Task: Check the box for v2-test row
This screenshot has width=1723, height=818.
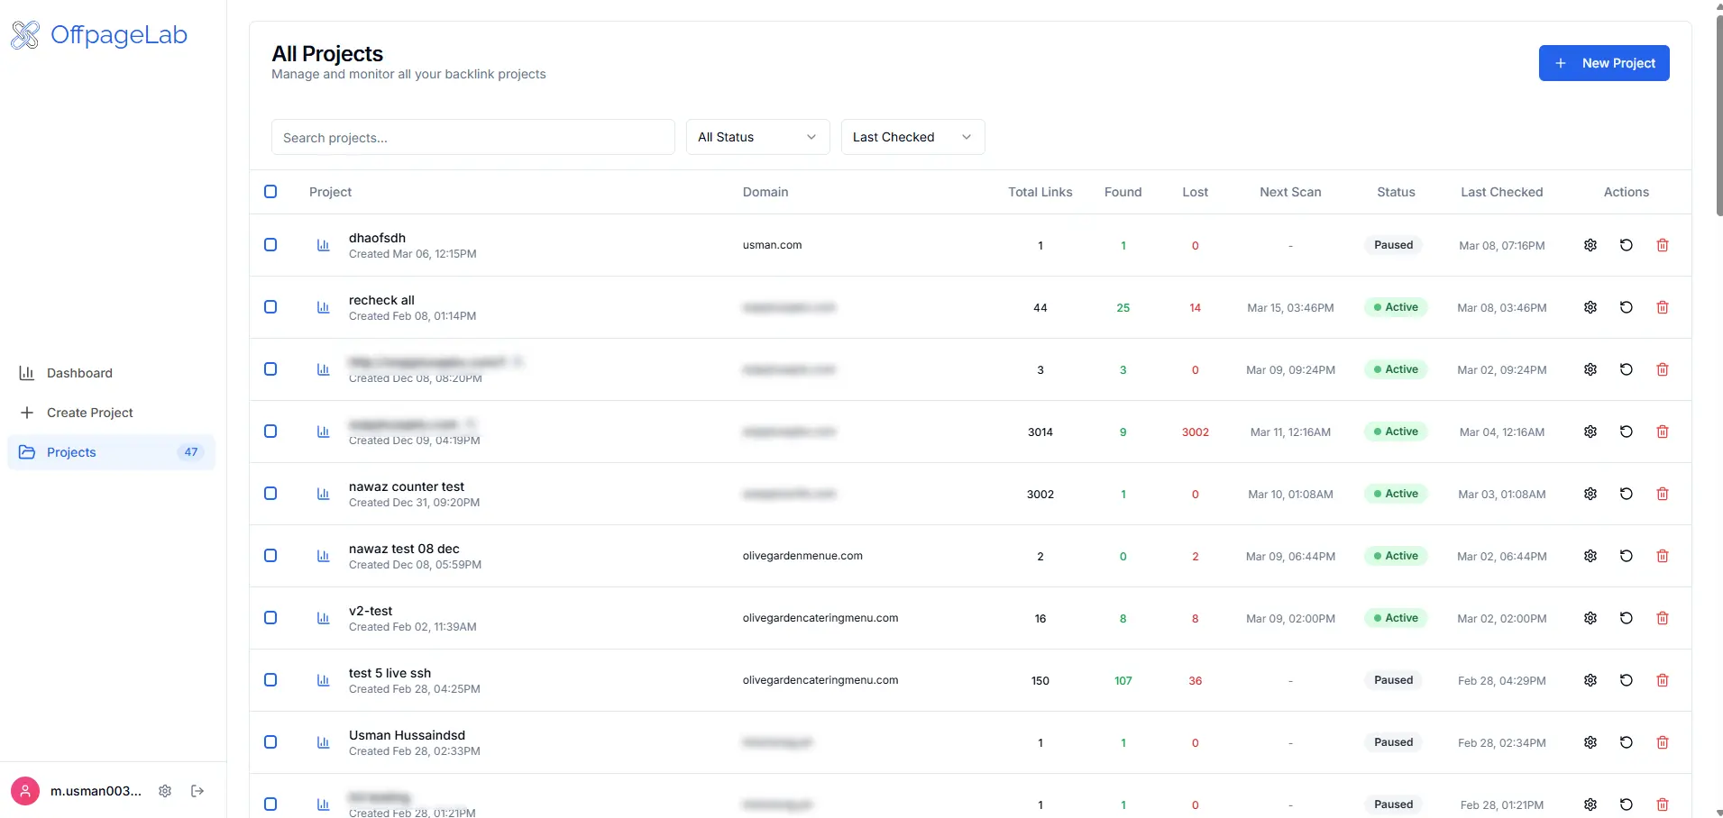Action: [x=270, y=618]
